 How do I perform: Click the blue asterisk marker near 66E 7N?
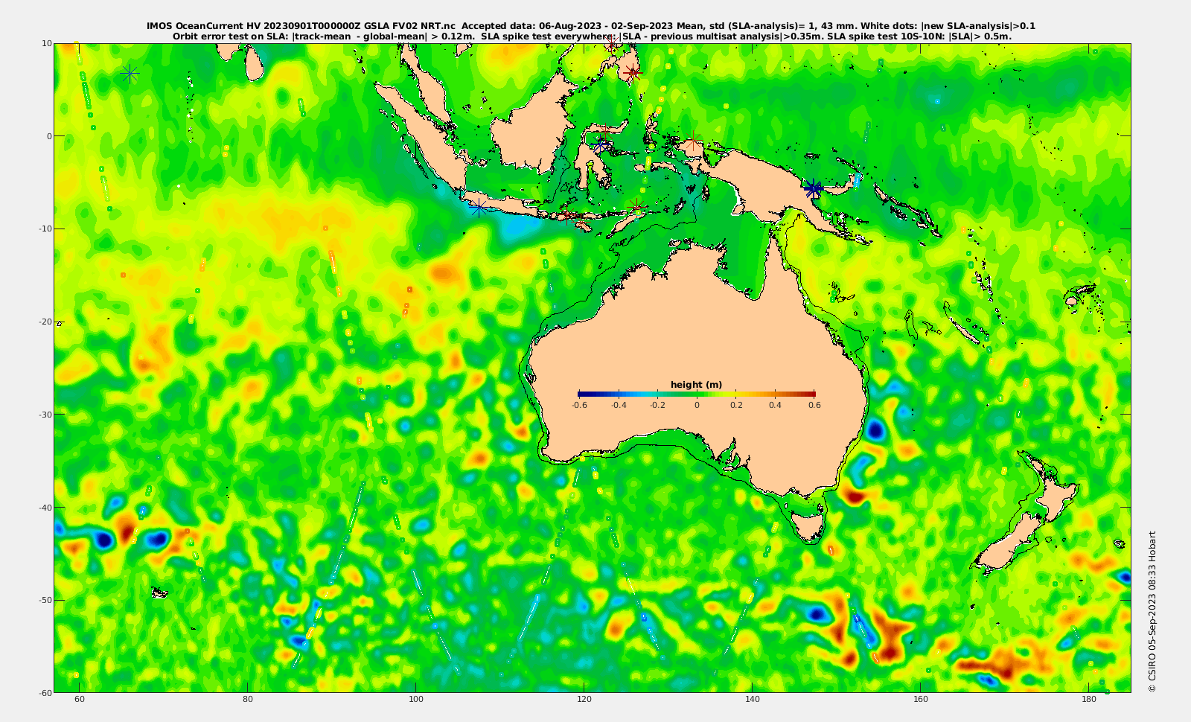pyautogui.click(x=130, y=74)
